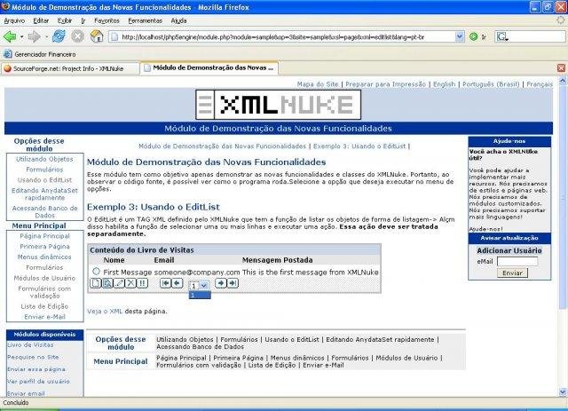
Task: Switch language to Français
Action: click(x=540, y=84)
